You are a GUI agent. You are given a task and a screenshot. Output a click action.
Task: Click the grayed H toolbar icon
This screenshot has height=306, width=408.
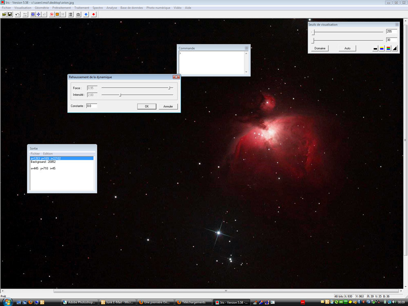click(63, 14)
